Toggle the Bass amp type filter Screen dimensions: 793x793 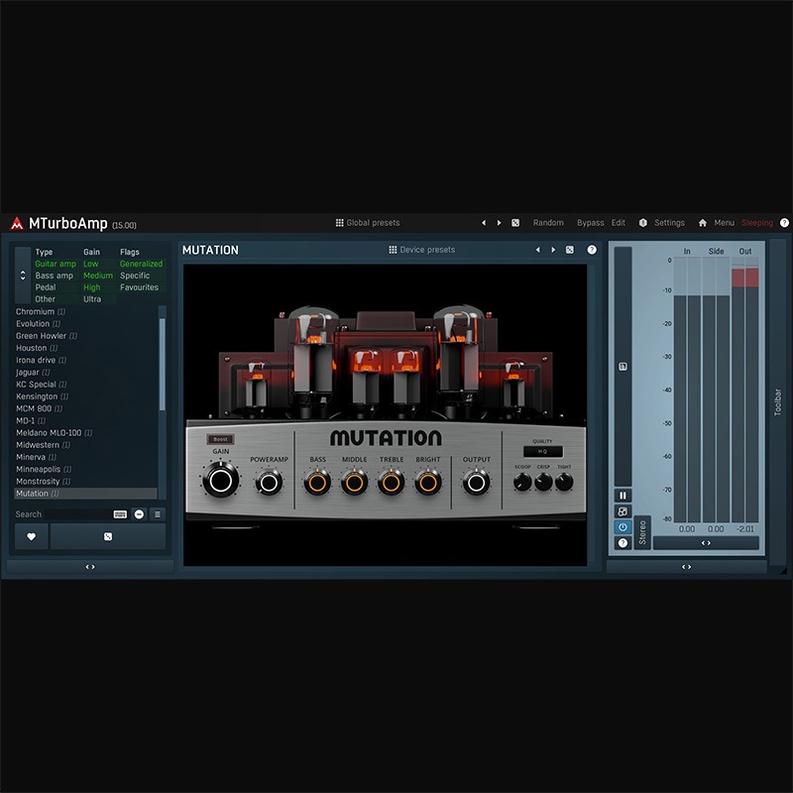[x=55, y=276]
